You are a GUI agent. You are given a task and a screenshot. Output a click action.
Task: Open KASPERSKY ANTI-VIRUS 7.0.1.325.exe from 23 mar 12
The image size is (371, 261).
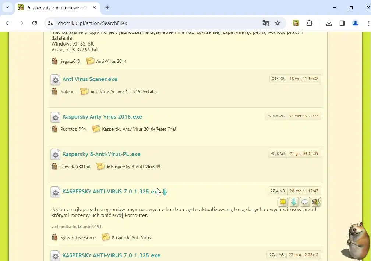(111, 255)
